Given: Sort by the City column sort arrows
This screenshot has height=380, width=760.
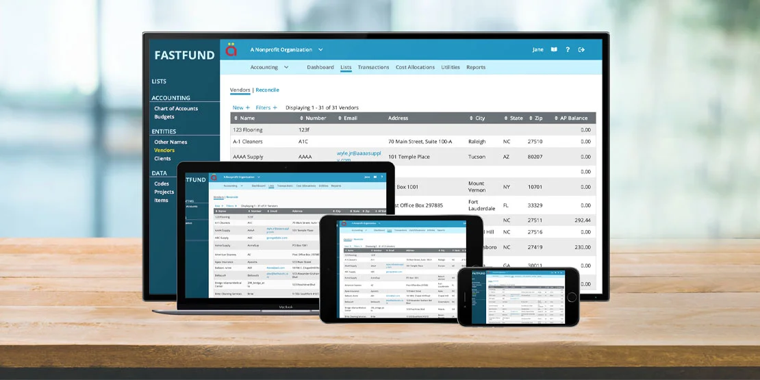Looking at the screenshot, I should tap(471, 118).
